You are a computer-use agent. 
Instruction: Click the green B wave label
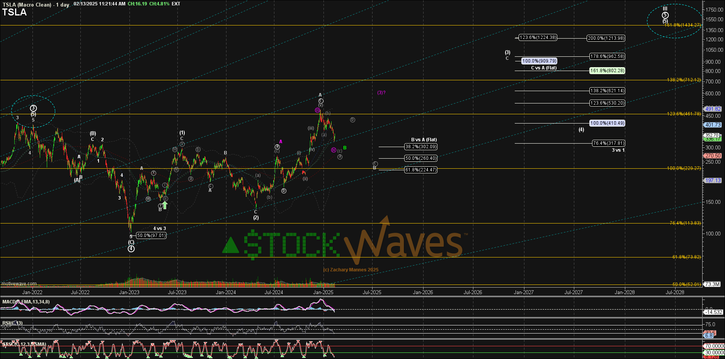click(x=345, y=148)
